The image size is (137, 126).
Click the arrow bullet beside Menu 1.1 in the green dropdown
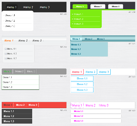tap(73, 14)
